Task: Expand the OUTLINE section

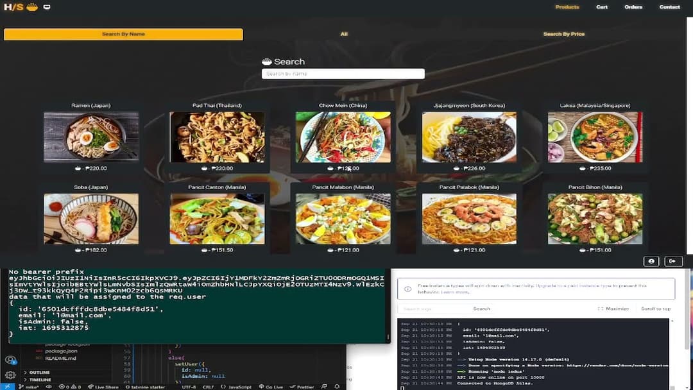Action: [x=38, y=372]
